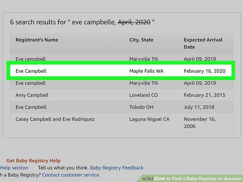Screen dimensions: 243x182
Task: Click the struck-through April, 2020 text
Action: 134,22
